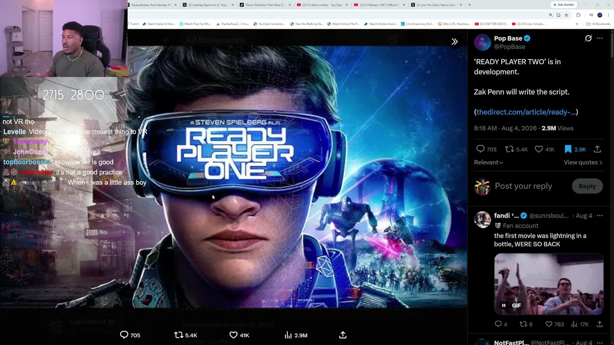Pause the GIF in fandi's reply

point(504,305)
